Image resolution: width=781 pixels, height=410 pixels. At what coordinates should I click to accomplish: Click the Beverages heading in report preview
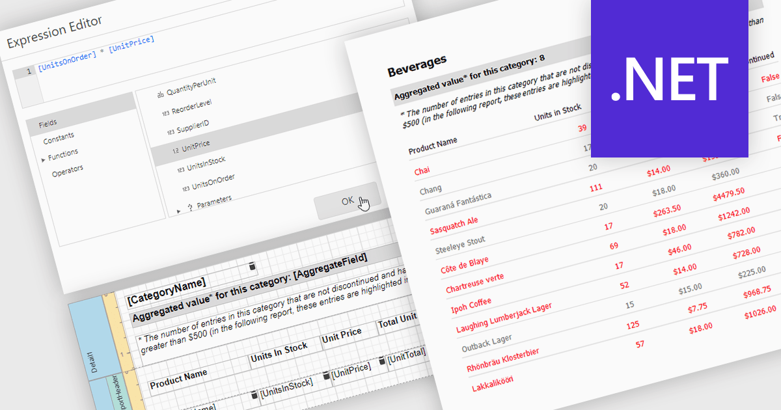(417, 65)
